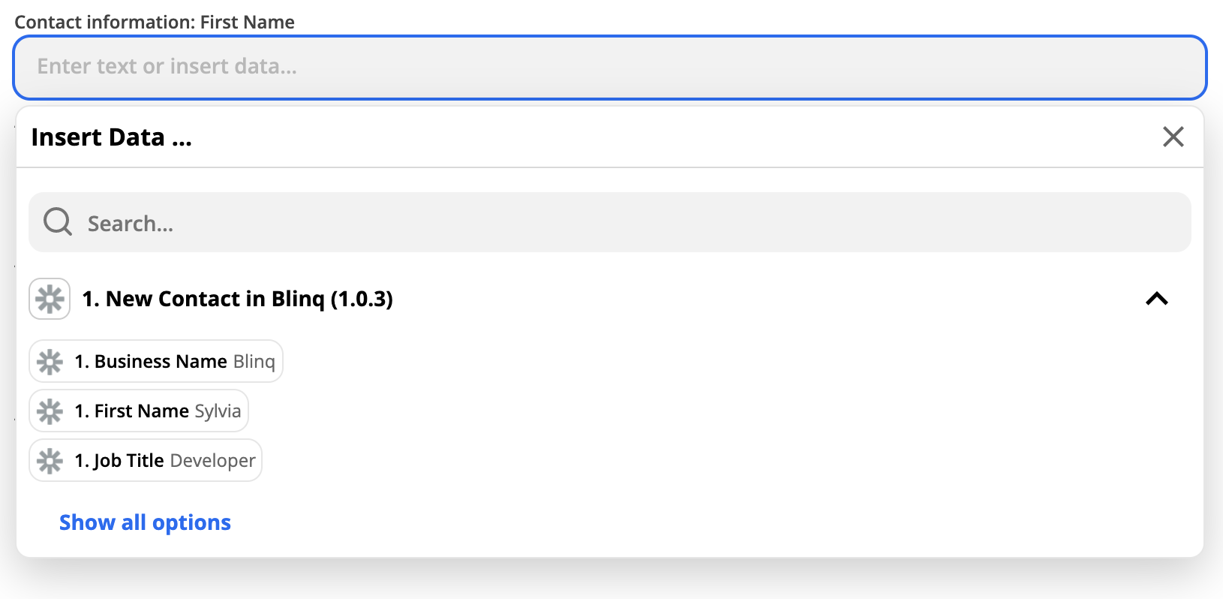Click the (1.0.3) version text in step header
This screenshot has width=1223, height=599.
(x=362, y=299)
